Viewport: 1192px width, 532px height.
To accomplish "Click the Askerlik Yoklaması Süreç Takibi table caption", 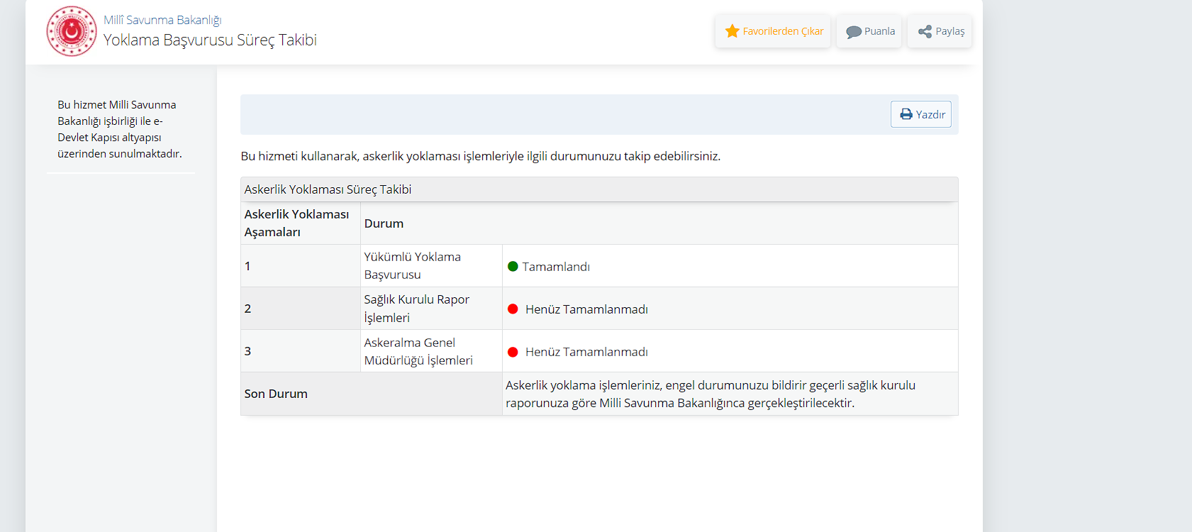I will (x=328, y=189).
